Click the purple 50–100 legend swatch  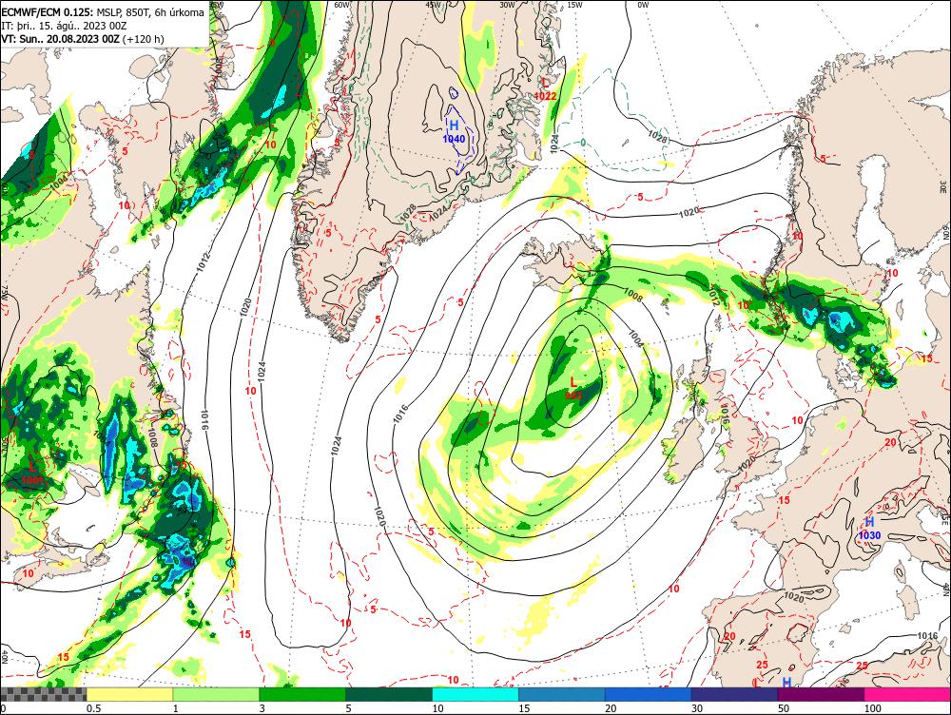[822, 694]
